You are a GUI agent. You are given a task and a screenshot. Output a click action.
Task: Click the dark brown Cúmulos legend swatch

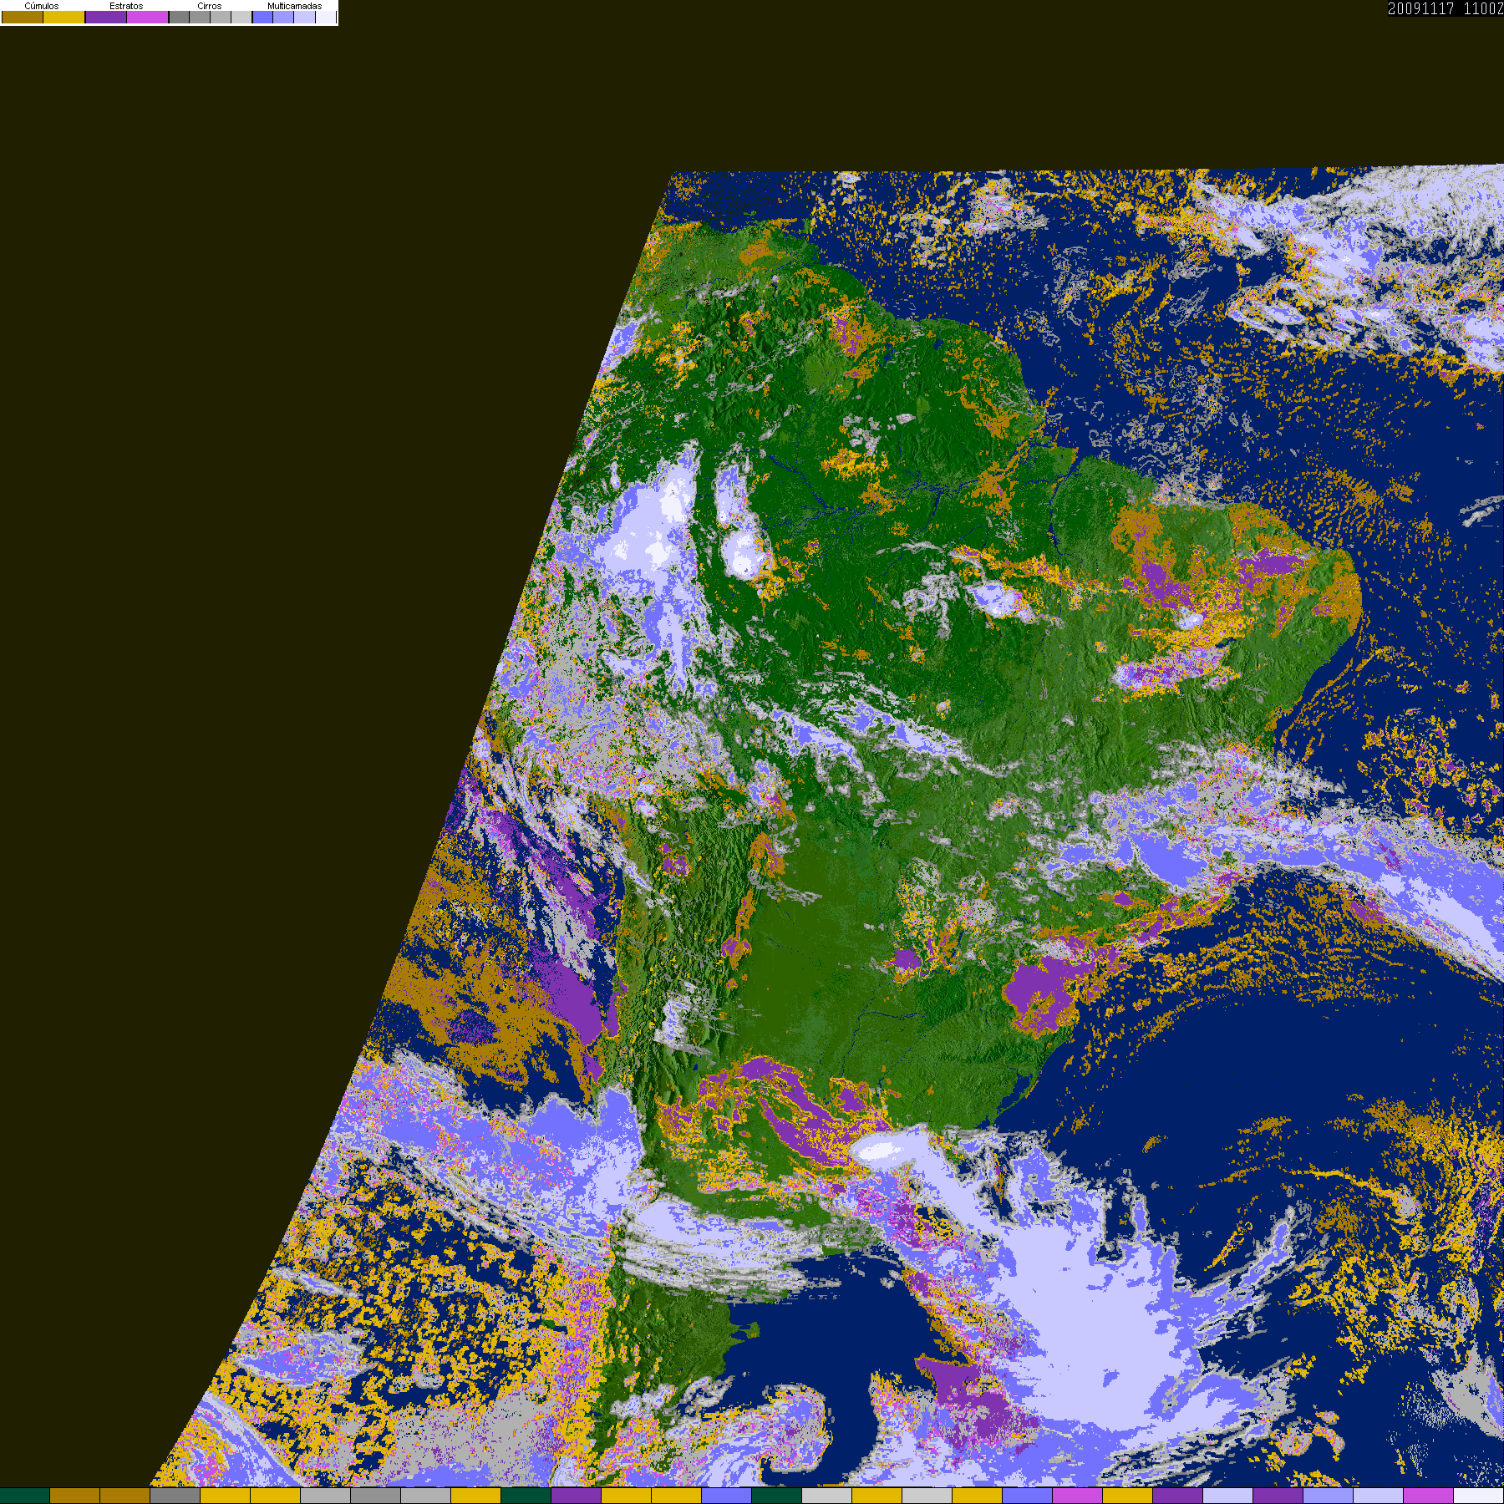tap(23, 18)
